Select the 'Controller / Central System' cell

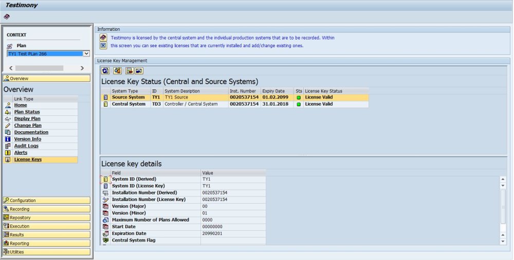196,104
